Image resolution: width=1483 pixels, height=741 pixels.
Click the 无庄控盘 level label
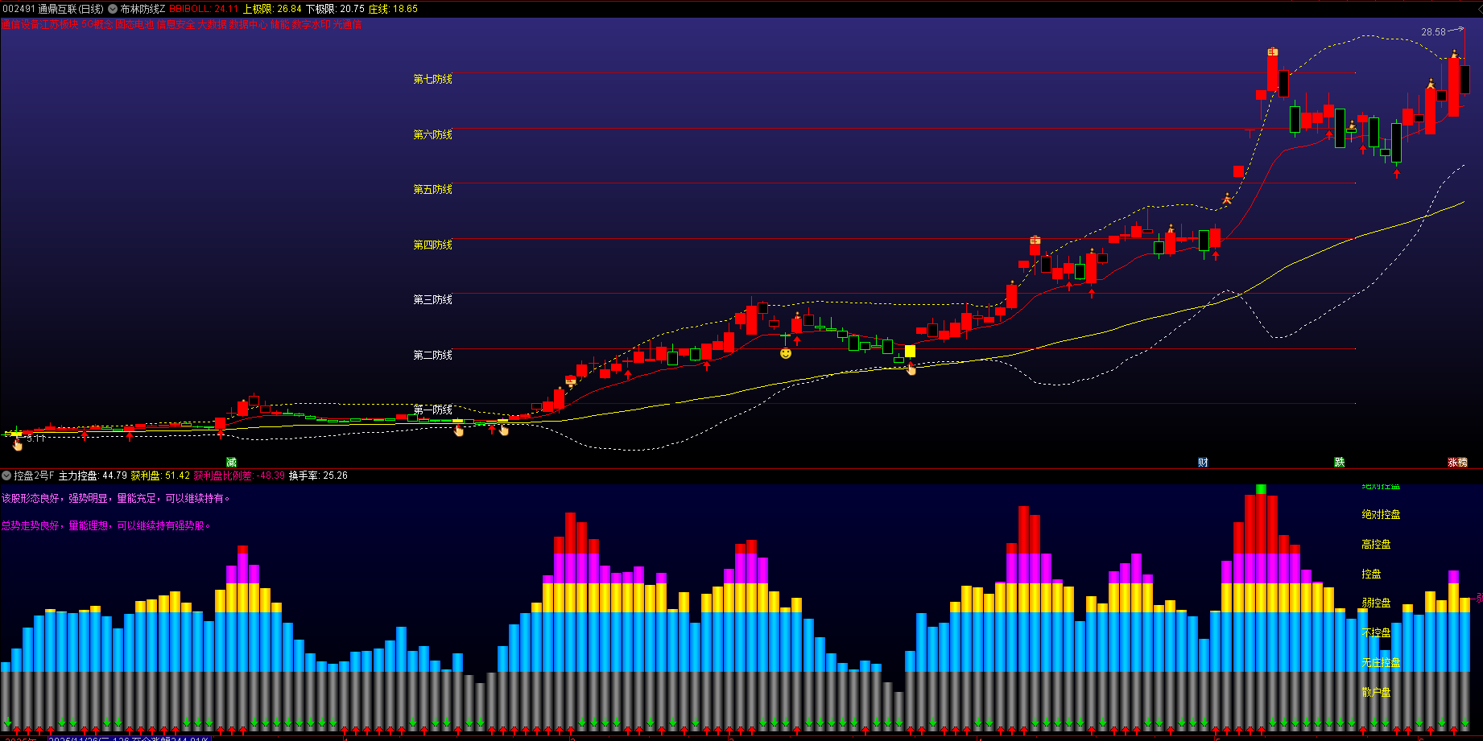(x=1381, y=663)
